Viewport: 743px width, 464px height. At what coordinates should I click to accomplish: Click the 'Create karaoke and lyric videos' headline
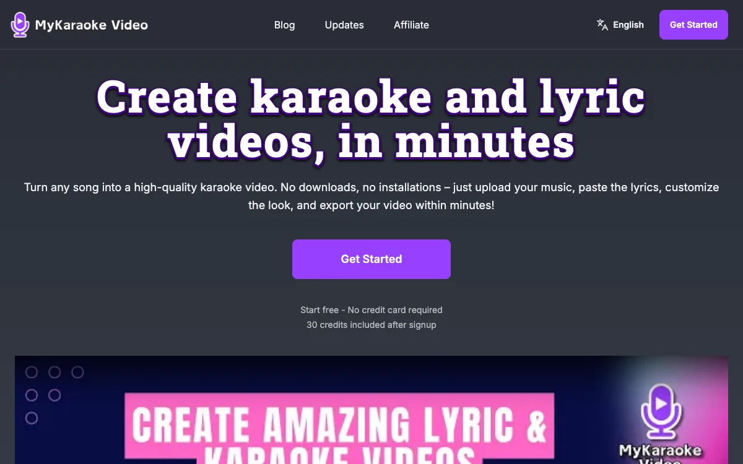pyautogui.click(x=371, y=119)
